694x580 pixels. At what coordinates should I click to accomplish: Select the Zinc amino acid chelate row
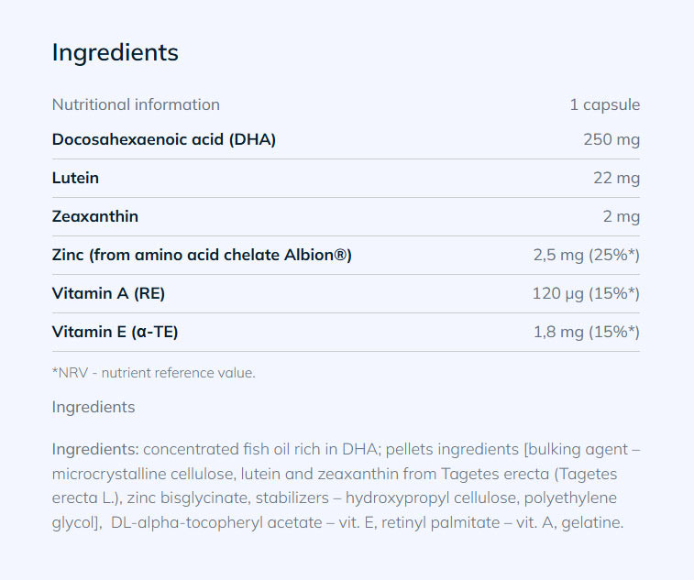(x=202, y=255)
